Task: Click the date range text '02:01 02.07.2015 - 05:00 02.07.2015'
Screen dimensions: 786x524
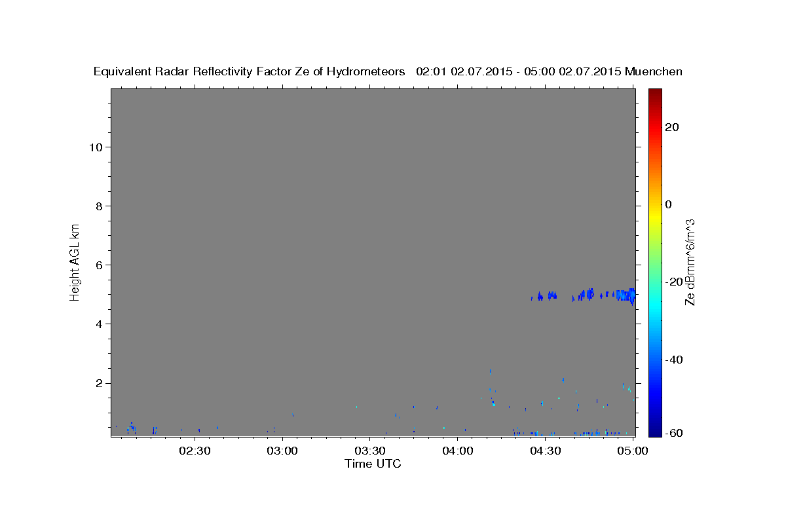Action: [x=519, y=72]
